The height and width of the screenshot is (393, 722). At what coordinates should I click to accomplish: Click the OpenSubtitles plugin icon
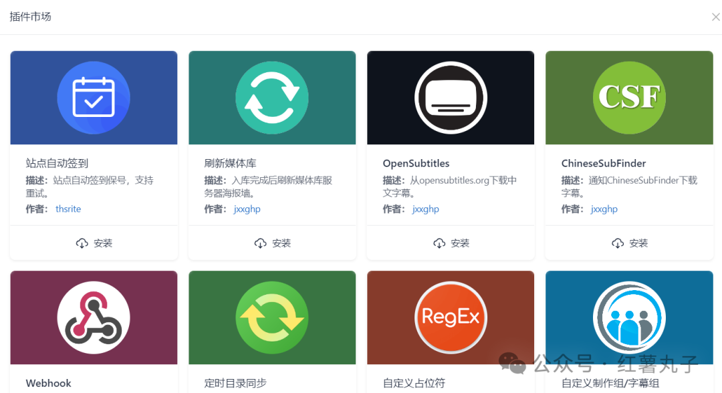pos(451,98)
